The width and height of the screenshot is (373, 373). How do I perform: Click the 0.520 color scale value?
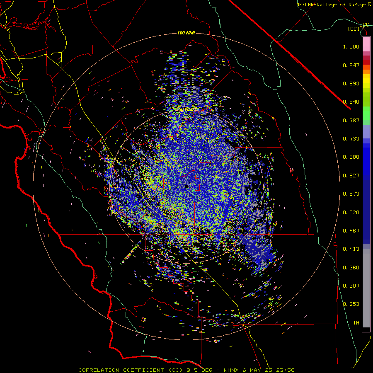click(x=351, y=213)
